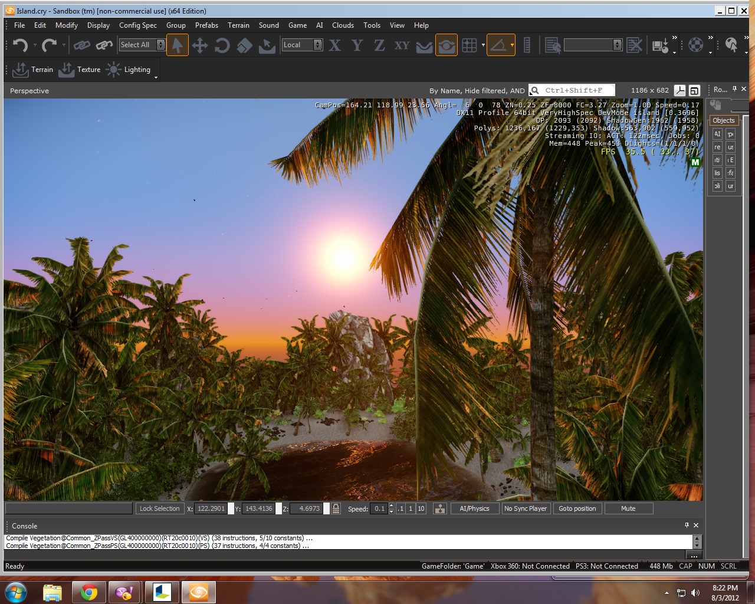Viewport: 755px width, 604px height.
Task: Toggle the Snap Angle icon
Action: click(x=498, y=45)
